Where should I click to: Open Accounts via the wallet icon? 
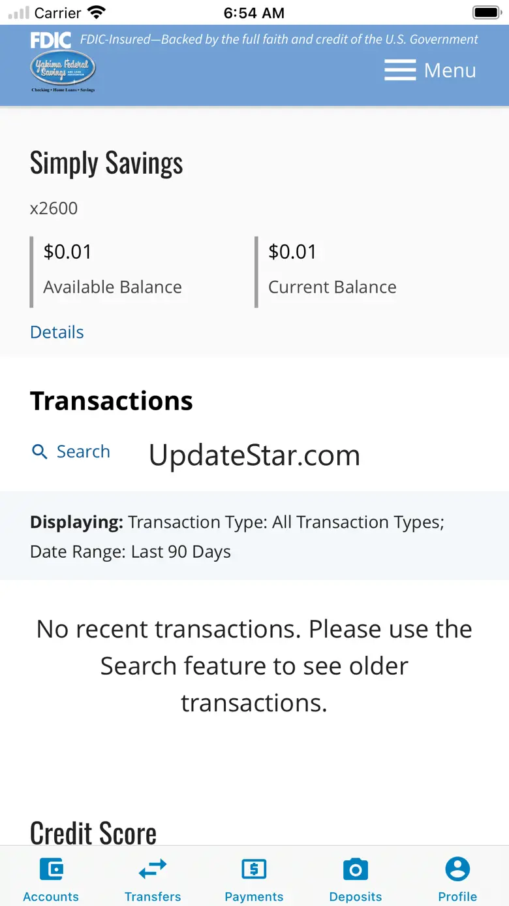pyautogui.click(x=51, y=869)
